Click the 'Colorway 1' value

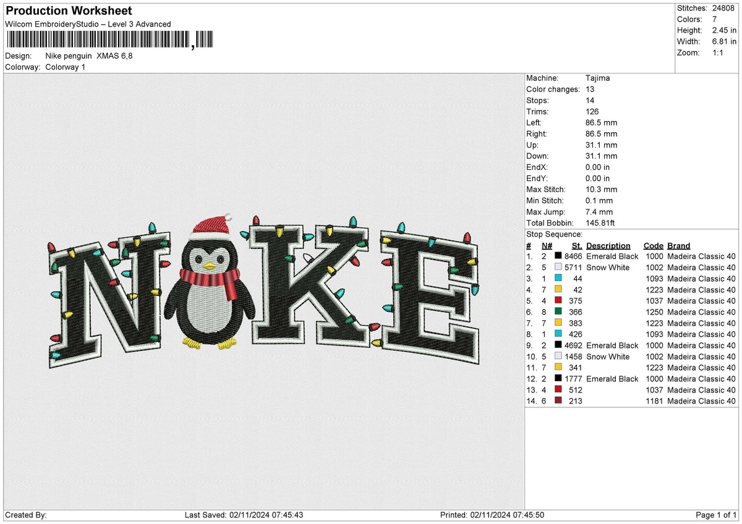[x=66, y=67]
